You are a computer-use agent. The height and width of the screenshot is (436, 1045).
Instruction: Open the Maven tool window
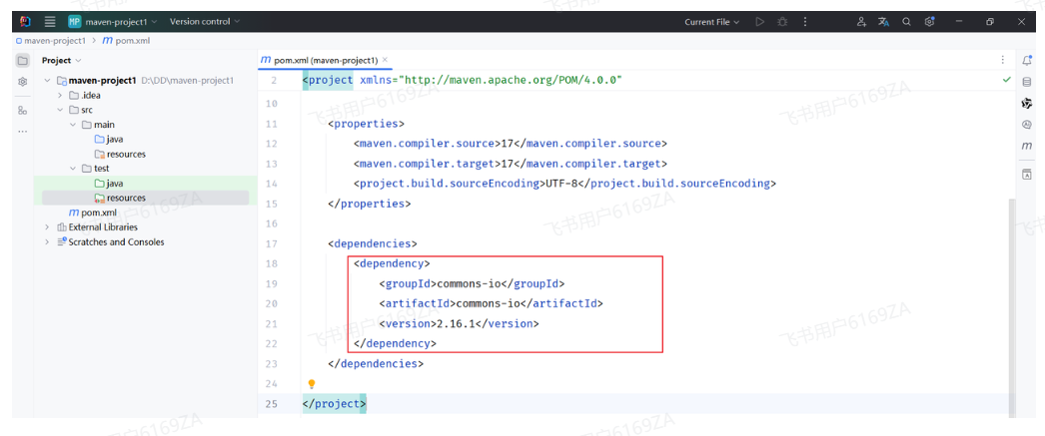(1026, 147)
